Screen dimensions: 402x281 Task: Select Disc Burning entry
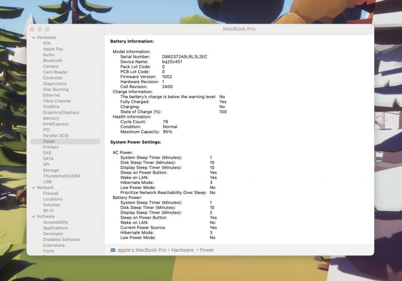click(56, 89)
